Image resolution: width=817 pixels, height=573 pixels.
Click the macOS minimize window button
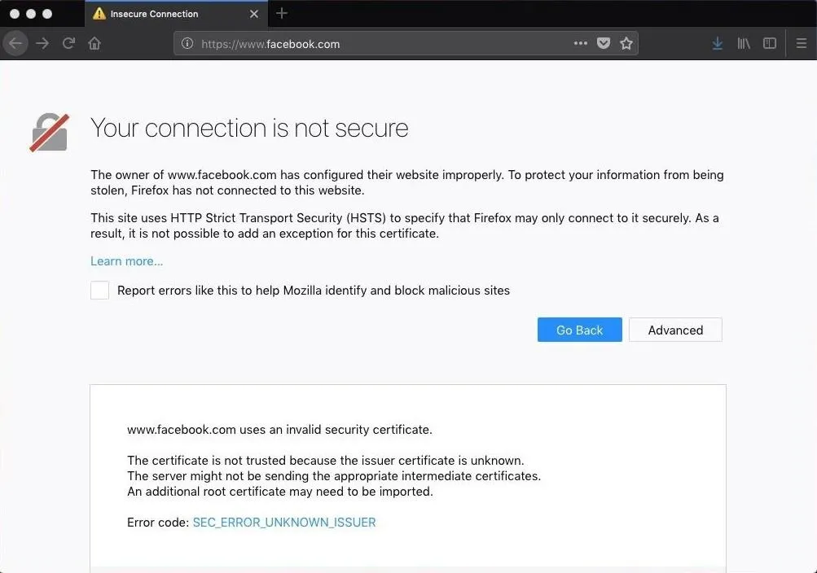click(31, 14)
